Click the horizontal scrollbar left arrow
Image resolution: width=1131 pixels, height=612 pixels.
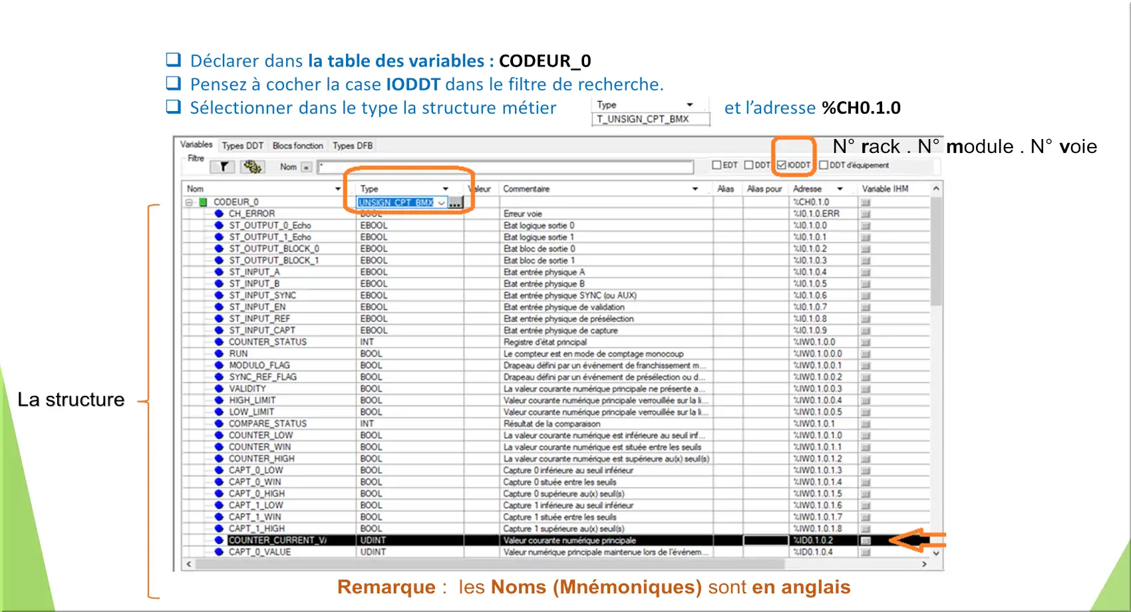[189, 564]
